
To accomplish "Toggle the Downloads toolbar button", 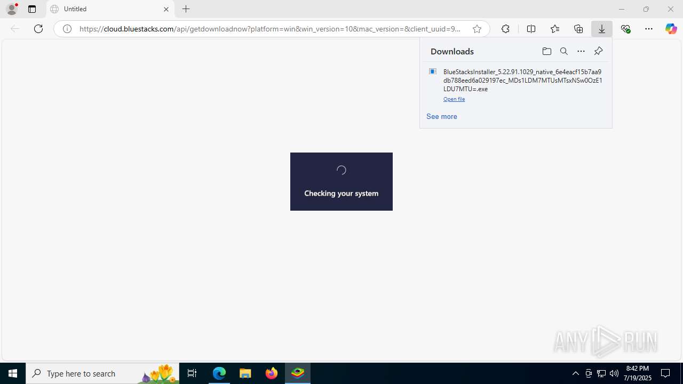I will point(602,29).
